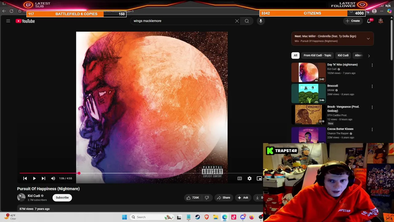Play the paused video
Viewport: 394px width, 222px height.
point(34,178)
